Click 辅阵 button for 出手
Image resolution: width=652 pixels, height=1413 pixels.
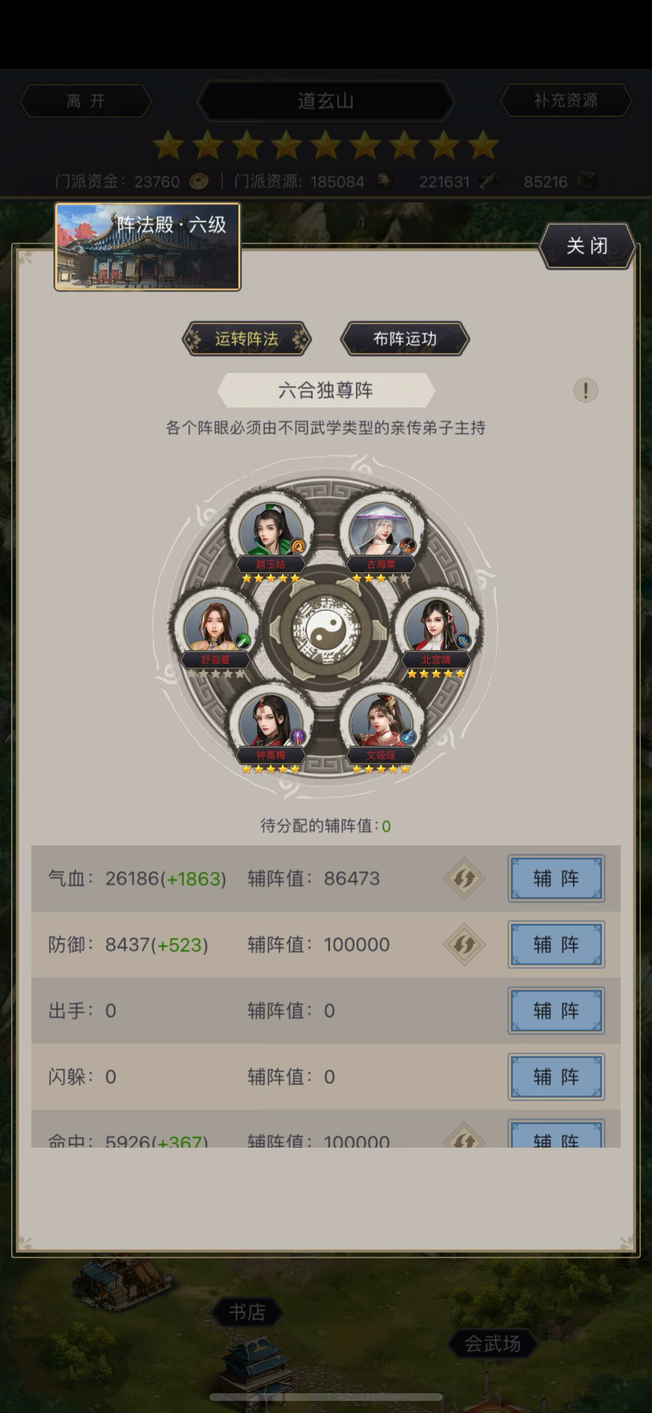[x=556, y=1010]
